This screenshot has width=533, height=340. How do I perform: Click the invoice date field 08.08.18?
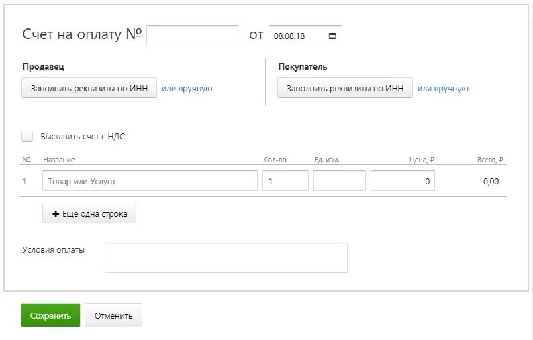point(297,36)
